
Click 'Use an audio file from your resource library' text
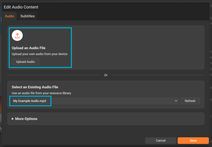[41, 93]
